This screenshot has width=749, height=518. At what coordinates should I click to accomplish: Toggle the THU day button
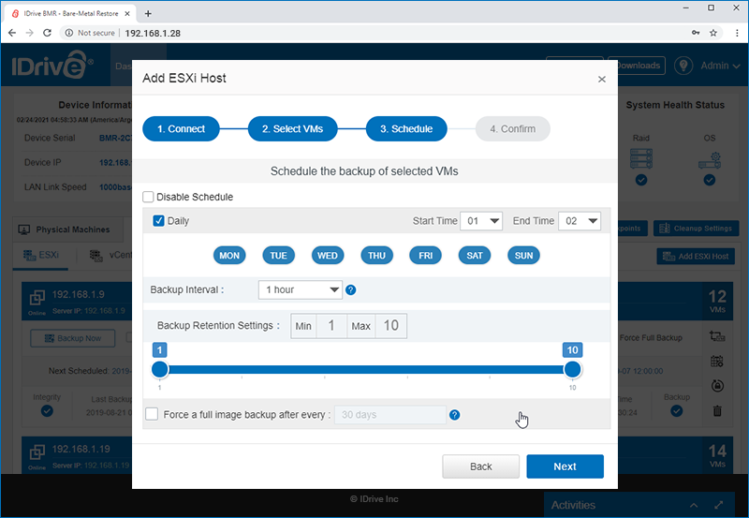(376, 255)
